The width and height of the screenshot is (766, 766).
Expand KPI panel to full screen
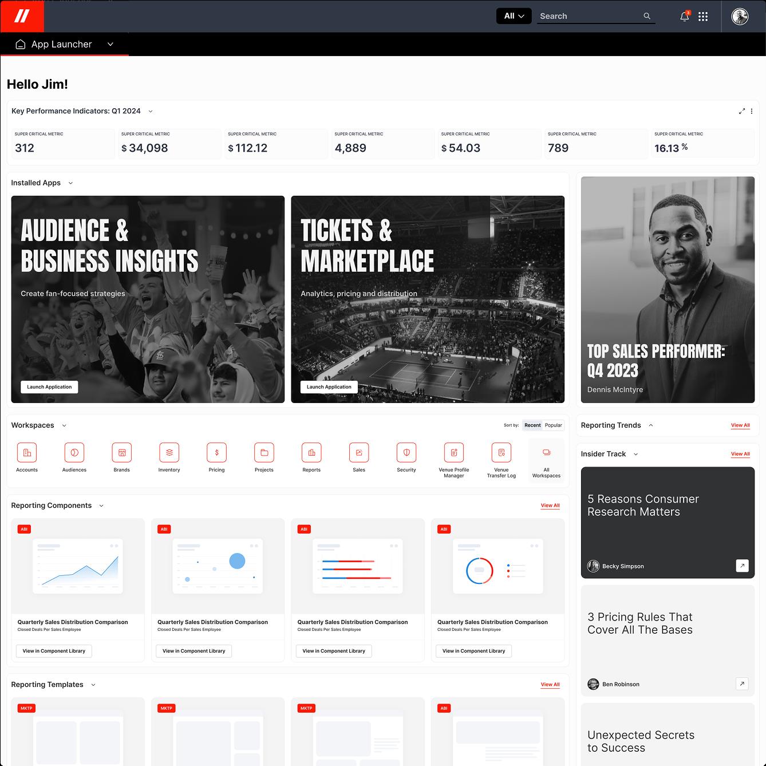[742, 111]
